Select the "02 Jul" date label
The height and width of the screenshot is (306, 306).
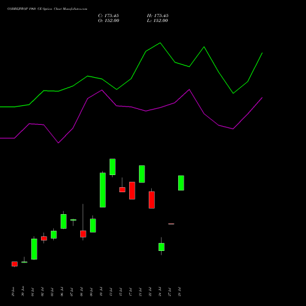(x=42, y=292)
